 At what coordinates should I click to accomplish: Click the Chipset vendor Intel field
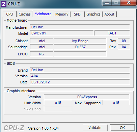pyautogui.click(x=42, y=41)
